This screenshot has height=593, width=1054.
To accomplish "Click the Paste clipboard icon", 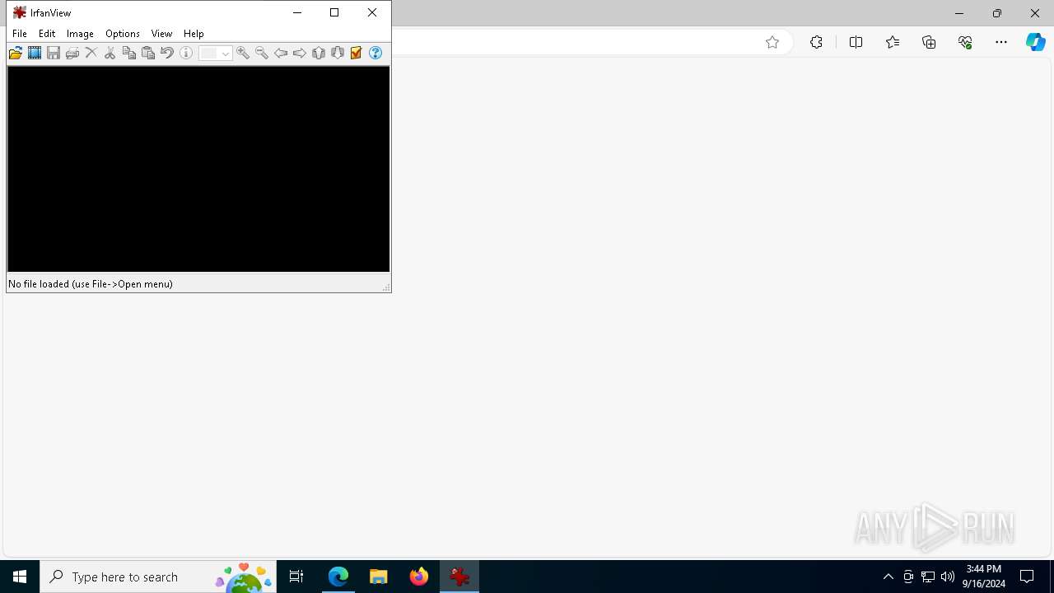I will coord(148,53).
